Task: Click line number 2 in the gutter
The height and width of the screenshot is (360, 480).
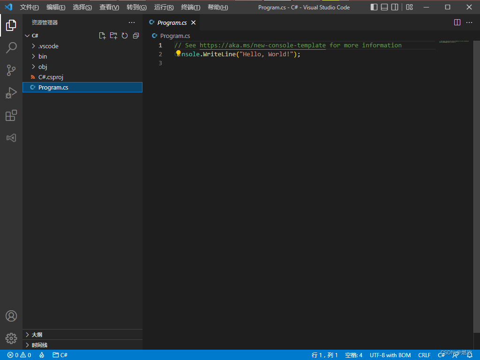Action: (160, 54)
